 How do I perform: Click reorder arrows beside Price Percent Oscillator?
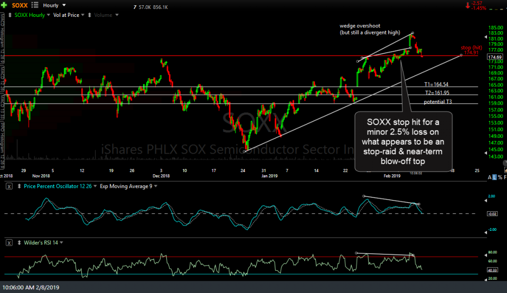click(x=19, y=186)
